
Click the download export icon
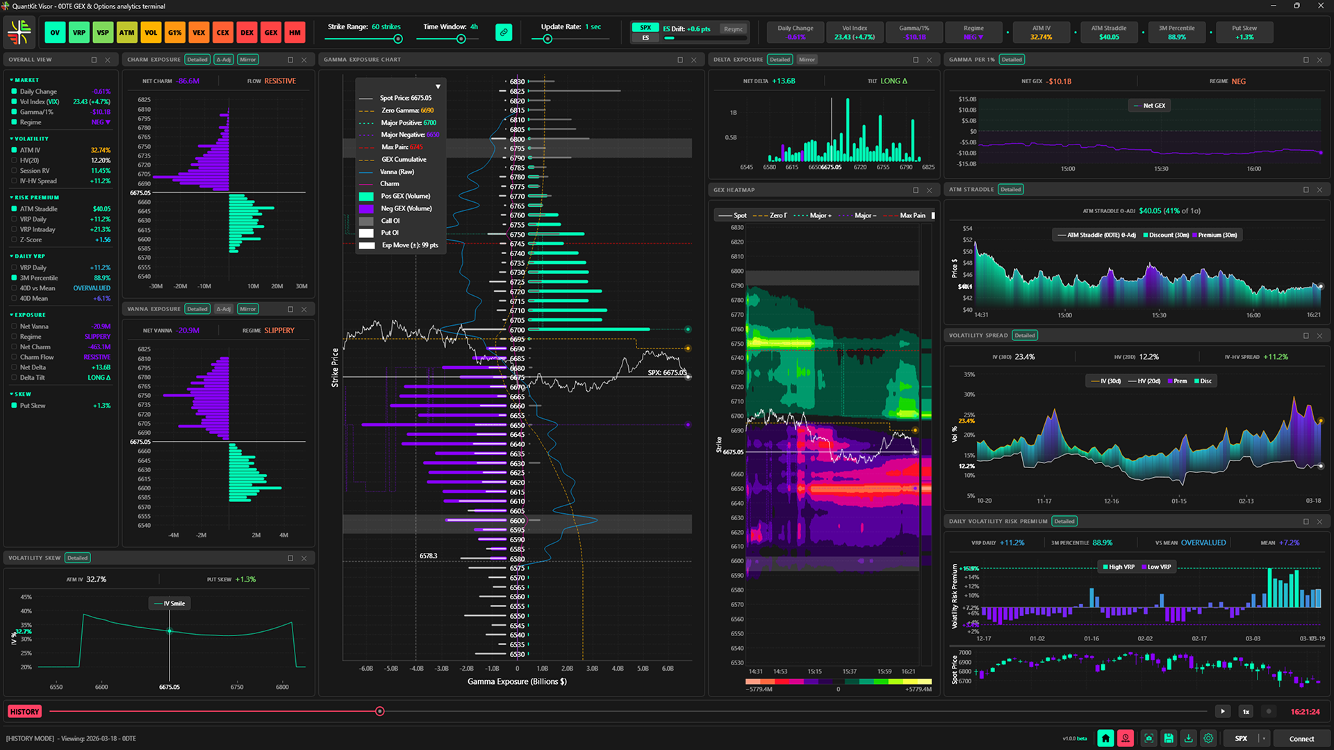tap(1189, 738)
